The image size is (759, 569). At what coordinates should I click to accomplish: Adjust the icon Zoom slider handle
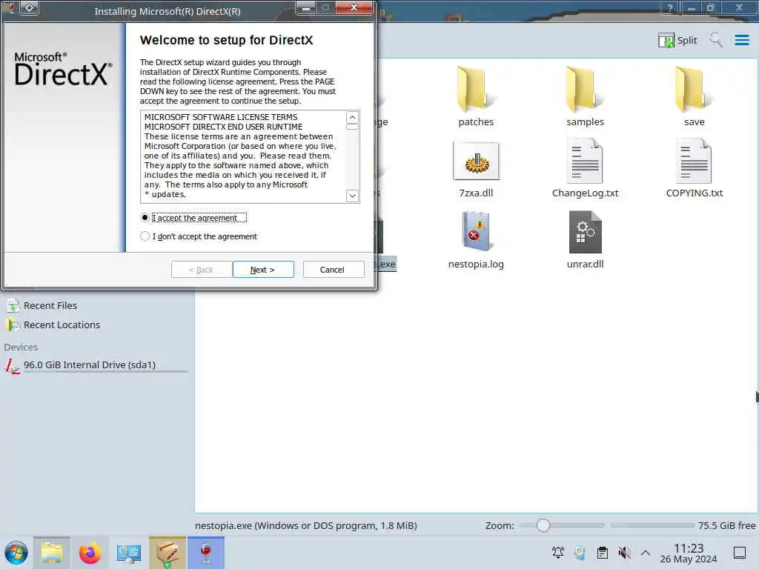(x=543, y=525)
